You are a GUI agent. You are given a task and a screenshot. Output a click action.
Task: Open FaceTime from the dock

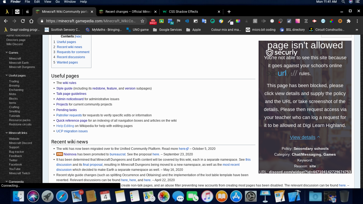[x=193, y=197]
